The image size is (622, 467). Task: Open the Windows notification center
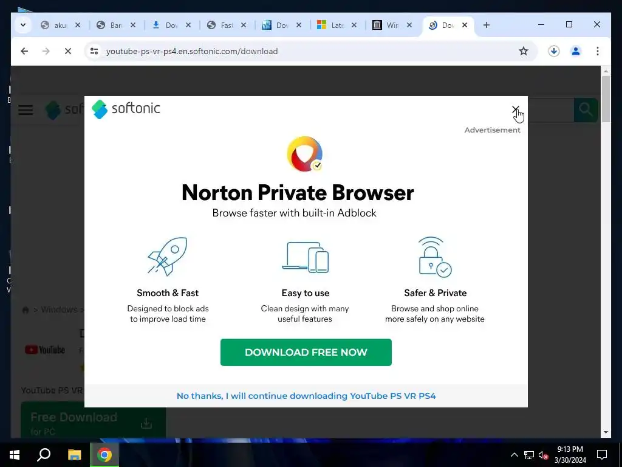602,455
